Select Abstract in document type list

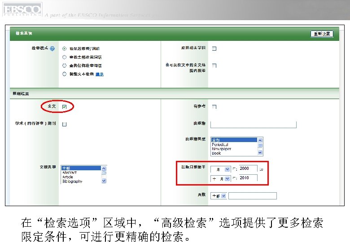point(70,173)
